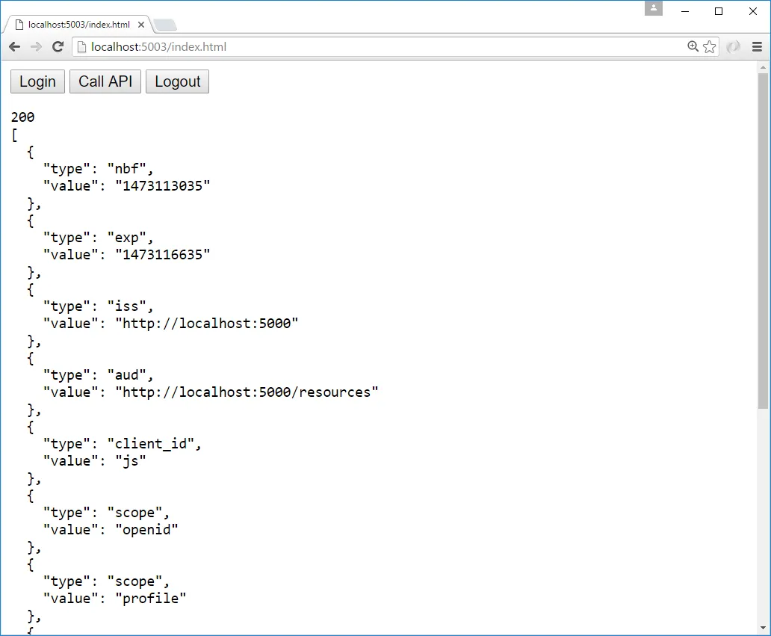Select the localhost:5003/index.html tab

(x=75, y=23)
